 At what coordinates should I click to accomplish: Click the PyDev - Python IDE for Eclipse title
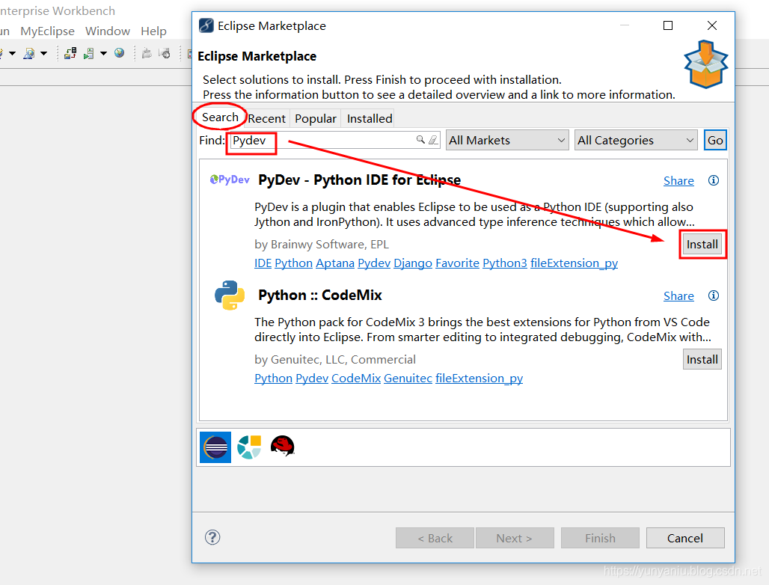360,180
